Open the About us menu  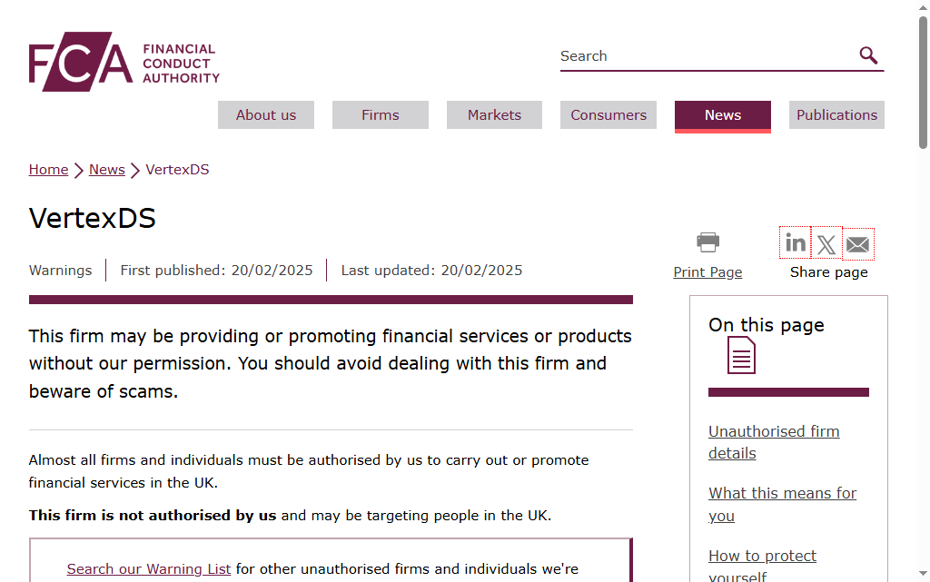pos(266,115)
